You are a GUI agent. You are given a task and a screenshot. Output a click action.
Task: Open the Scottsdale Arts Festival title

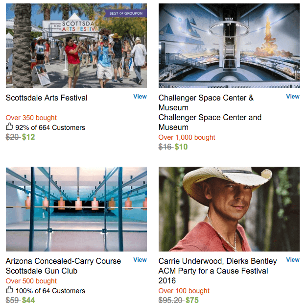[47, 98]
